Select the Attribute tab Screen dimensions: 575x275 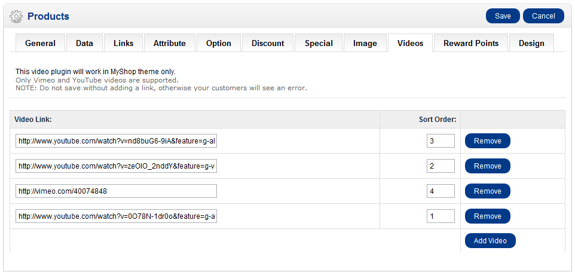[x=169, y=43]
